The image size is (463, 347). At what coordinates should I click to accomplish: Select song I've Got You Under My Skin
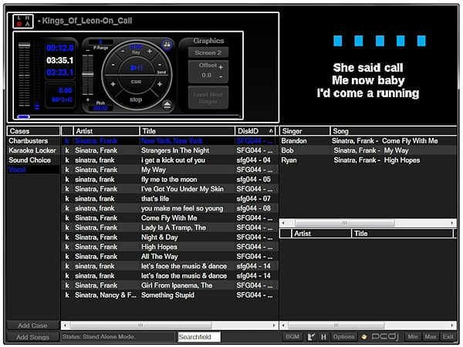170,189
